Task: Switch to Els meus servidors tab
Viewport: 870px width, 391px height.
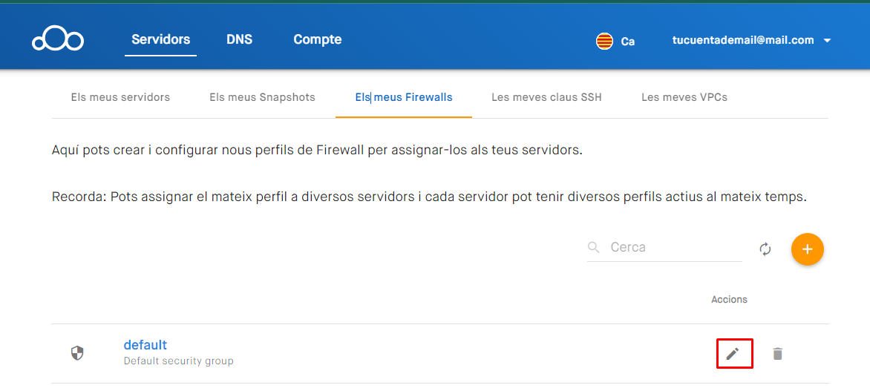Action: pyautogui.click(x=120, y=97)
